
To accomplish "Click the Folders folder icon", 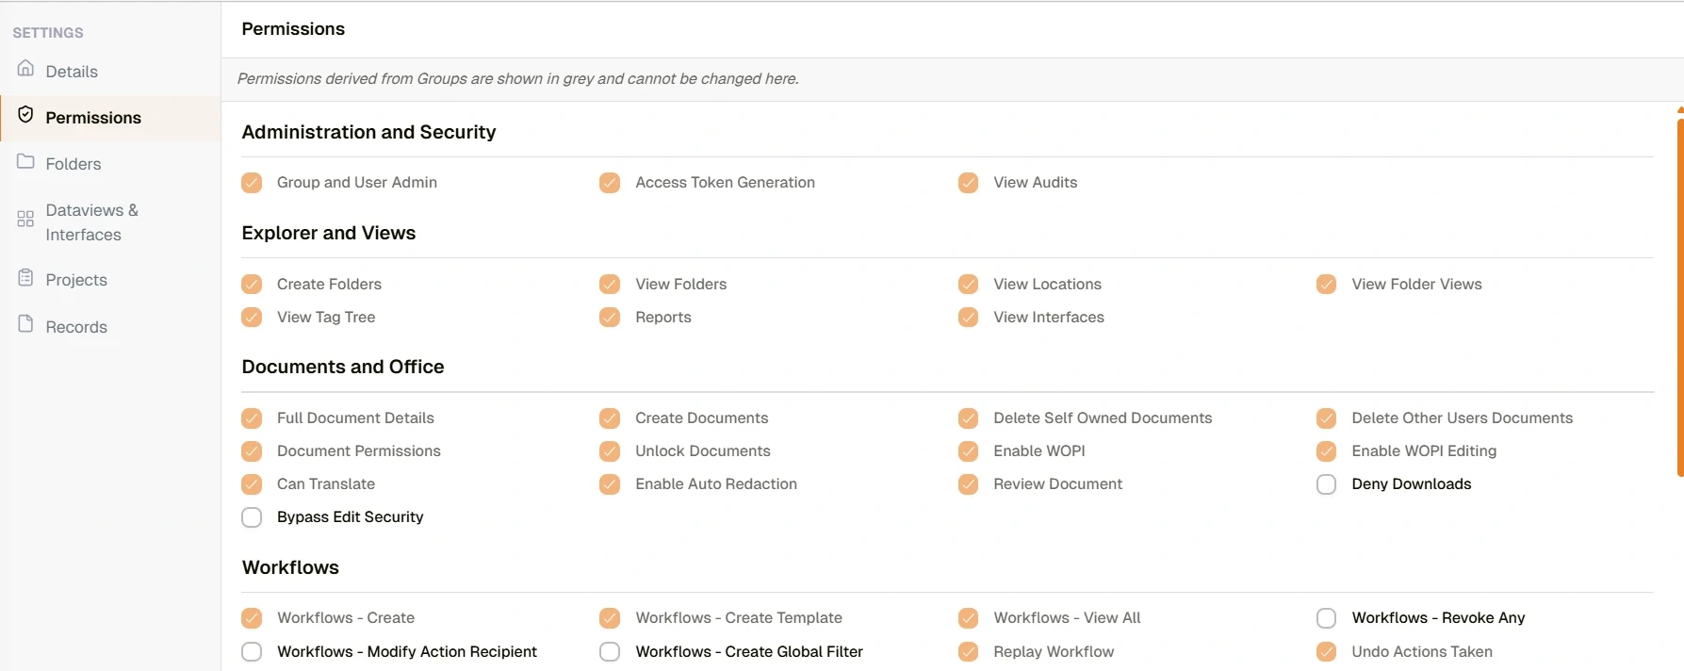I will pos(25,161).
